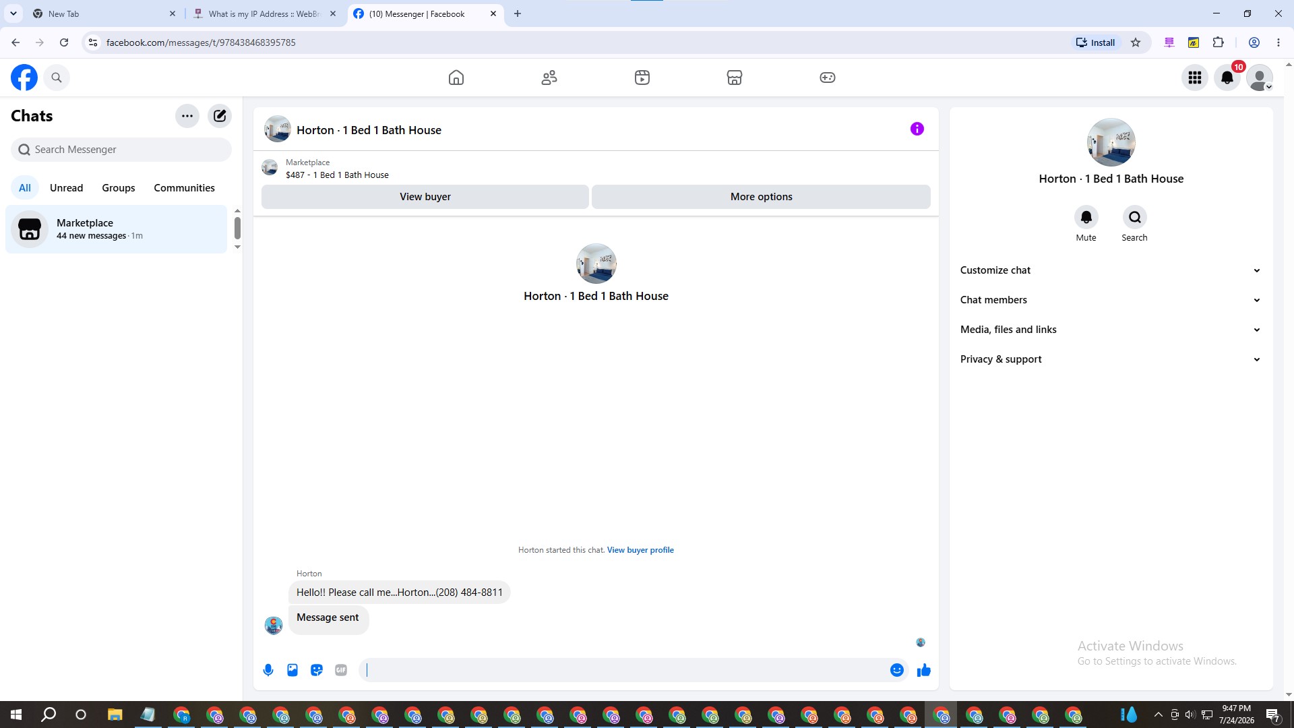Screen dimensions: 1294x728
Task: Reload the page with refresh icon
Action: 64,42
